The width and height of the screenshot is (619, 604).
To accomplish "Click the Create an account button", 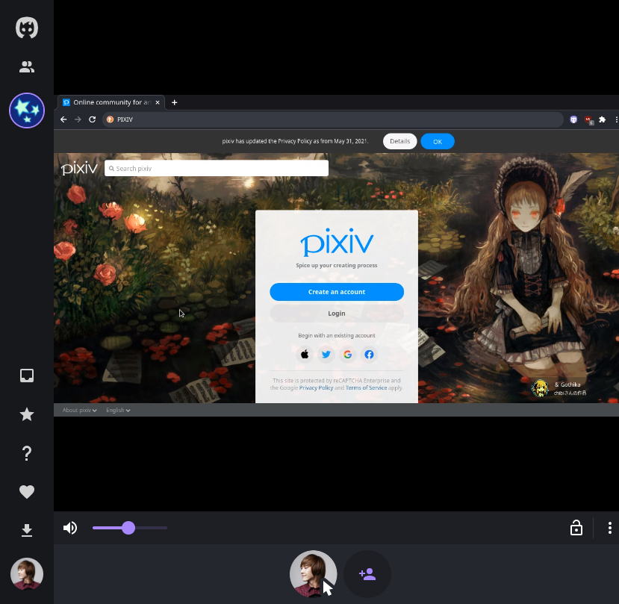I will click(x=337, y=292).
